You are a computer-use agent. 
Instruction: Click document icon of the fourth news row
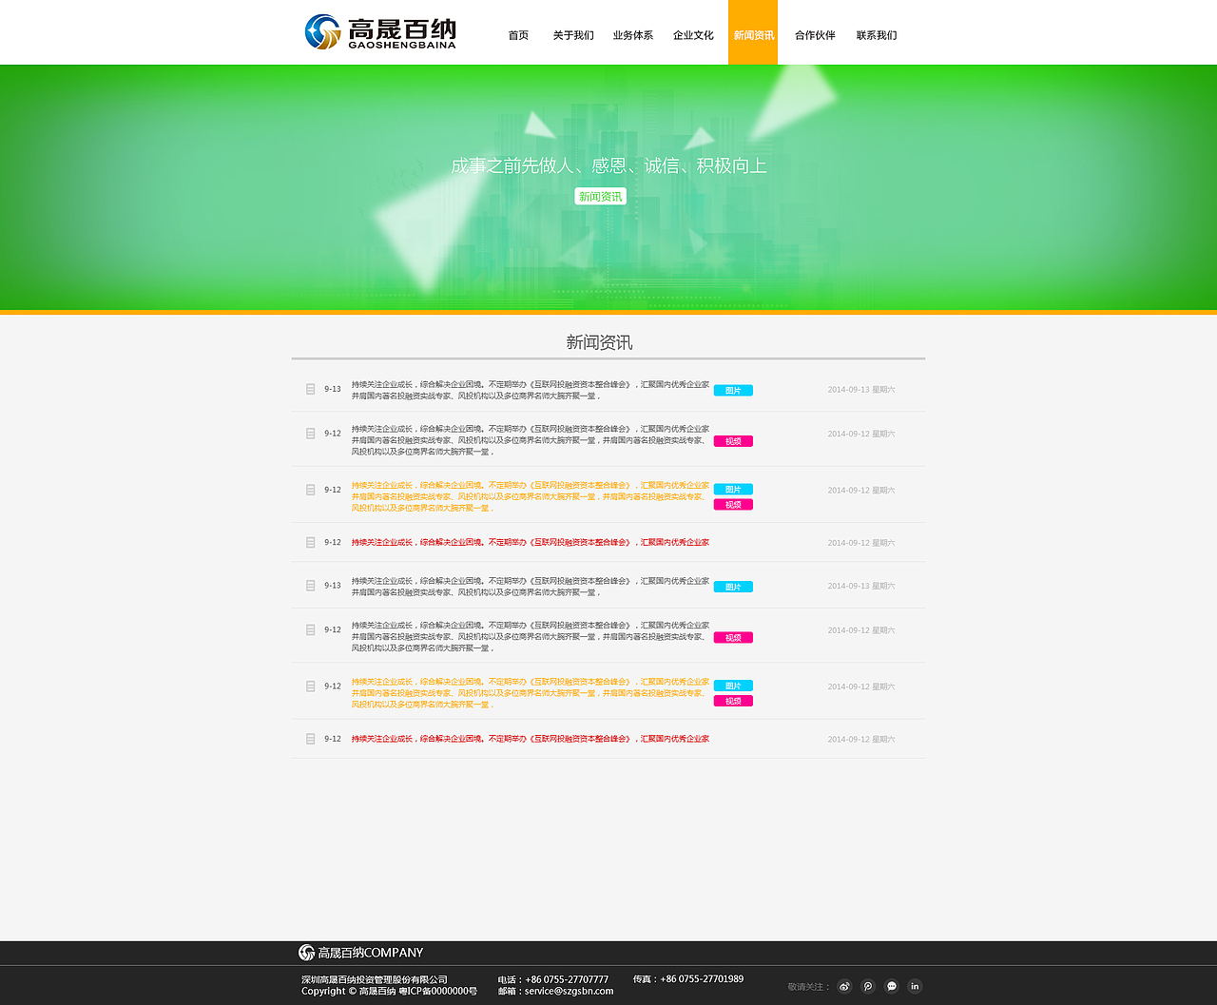point(311,542)
